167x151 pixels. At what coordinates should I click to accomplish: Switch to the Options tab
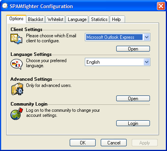coord(16,19)
